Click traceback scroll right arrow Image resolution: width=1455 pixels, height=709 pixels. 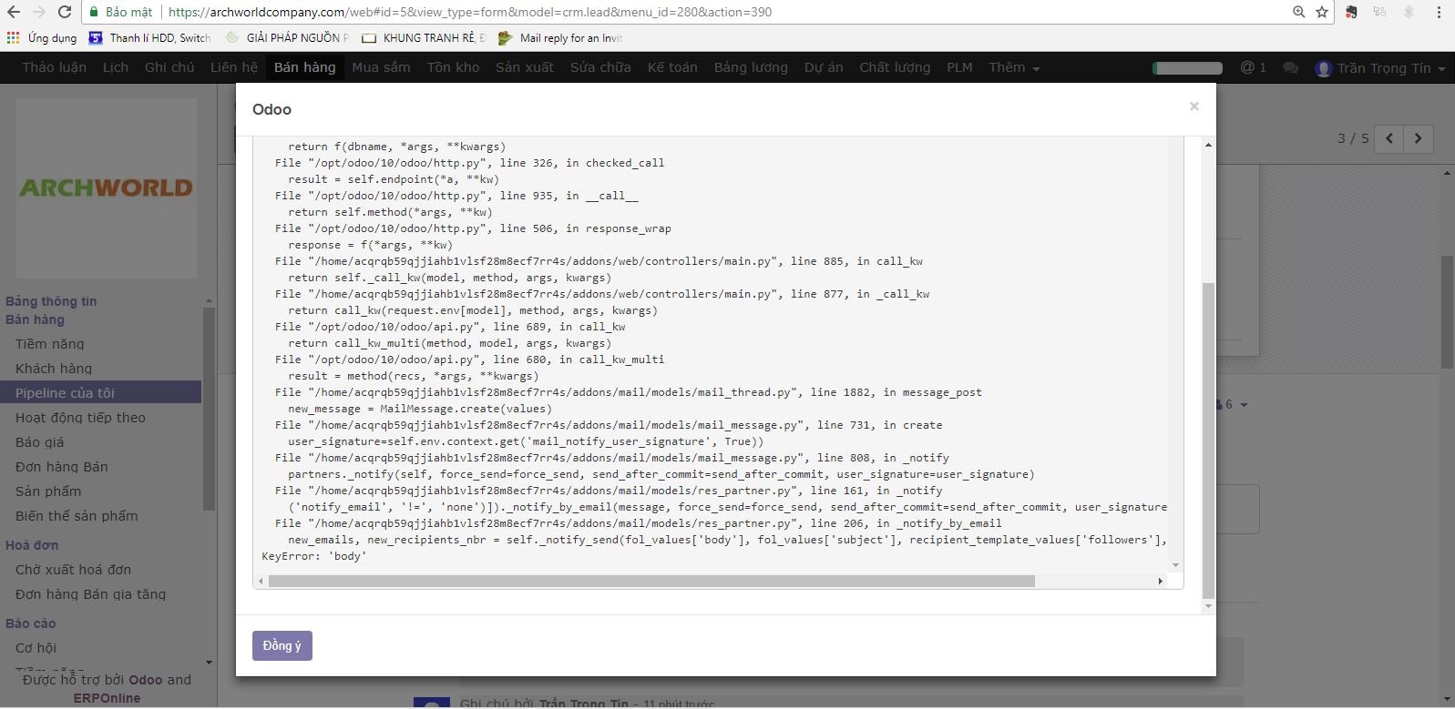[1160, 581]
